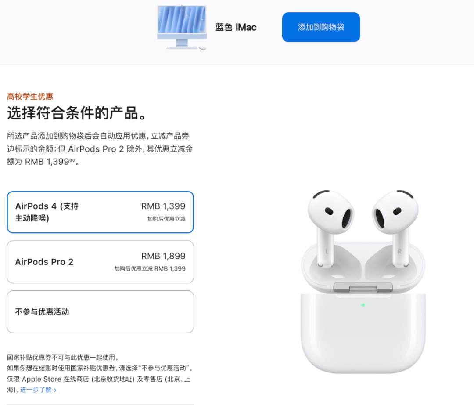Choose the AirPods Pro 2 option

tap(101, 262)
